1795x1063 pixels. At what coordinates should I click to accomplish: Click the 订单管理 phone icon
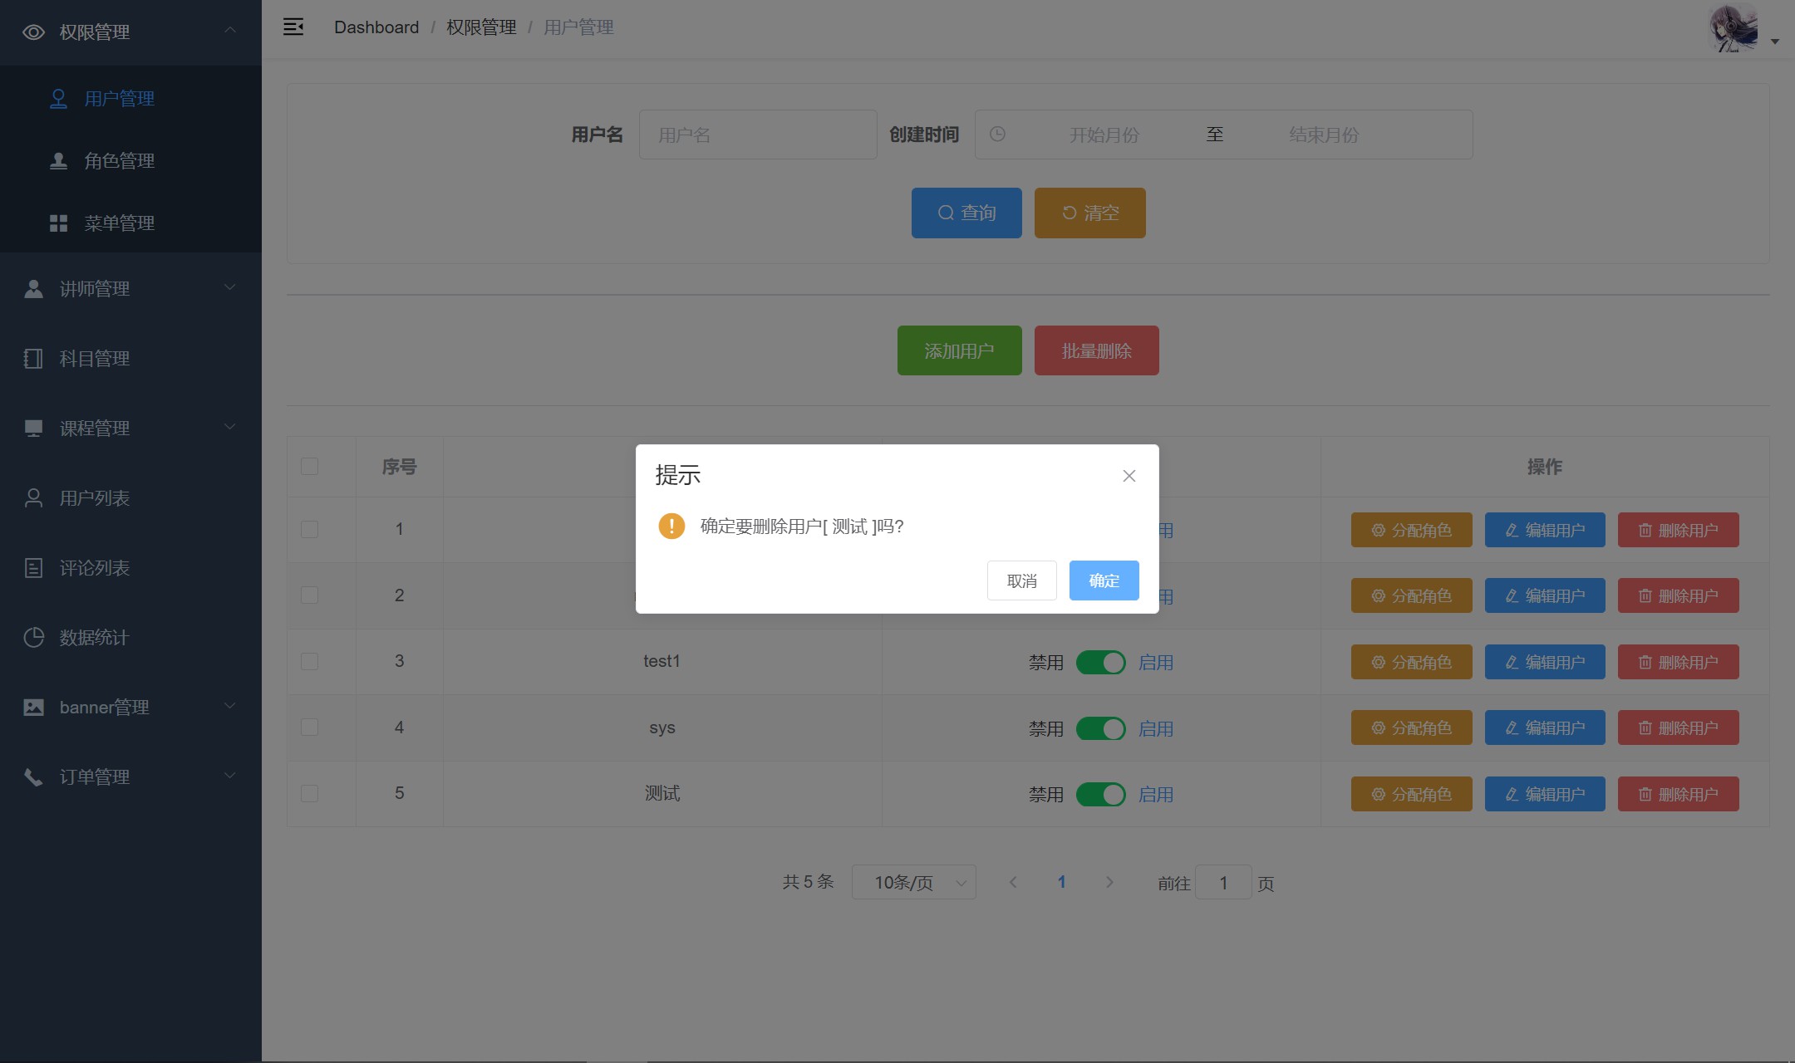(x=33, y=776)
